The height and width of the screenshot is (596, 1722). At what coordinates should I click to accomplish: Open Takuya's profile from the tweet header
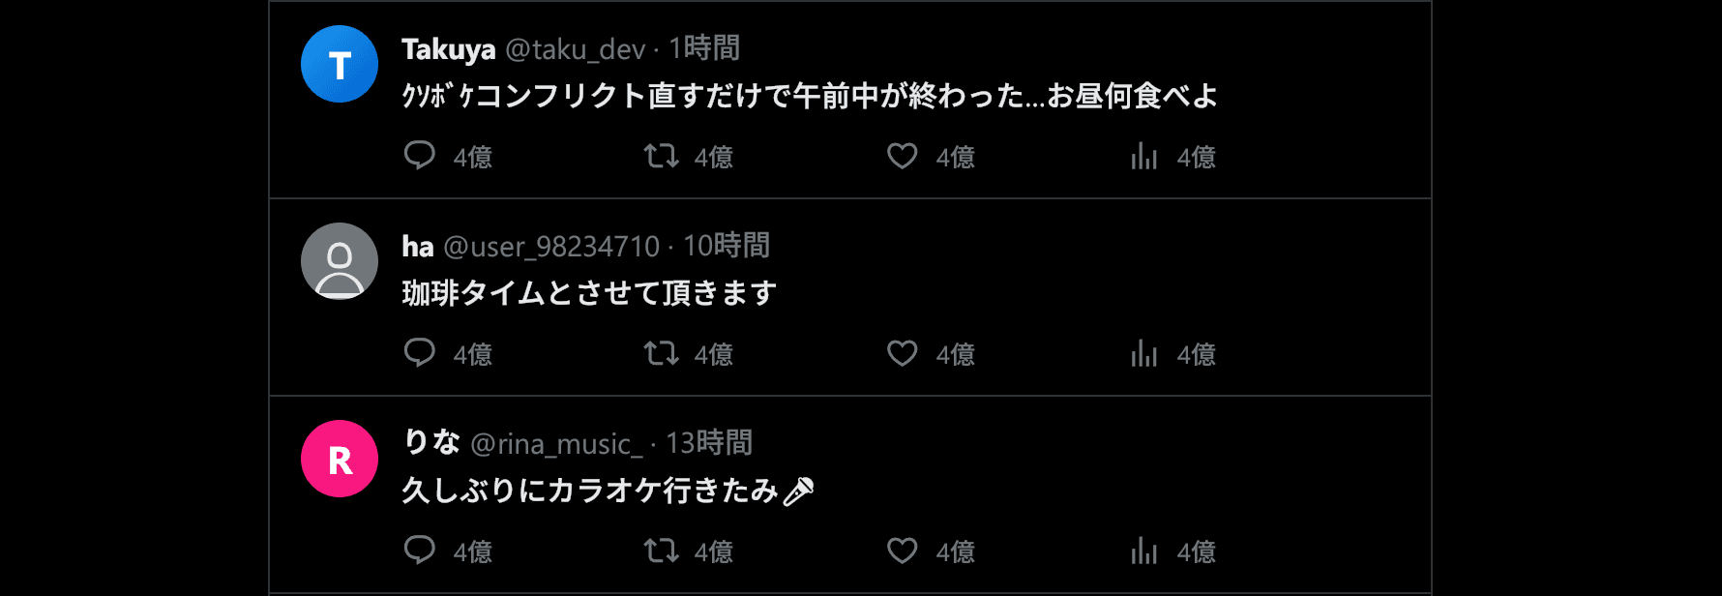[x=447, y=46]
